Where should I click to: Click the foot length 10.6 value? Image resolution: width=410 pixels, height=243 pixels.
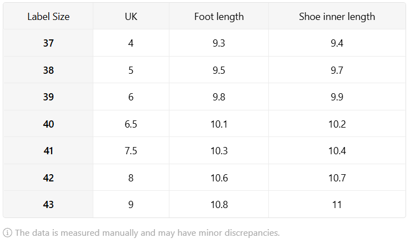[x=219, y=178]
